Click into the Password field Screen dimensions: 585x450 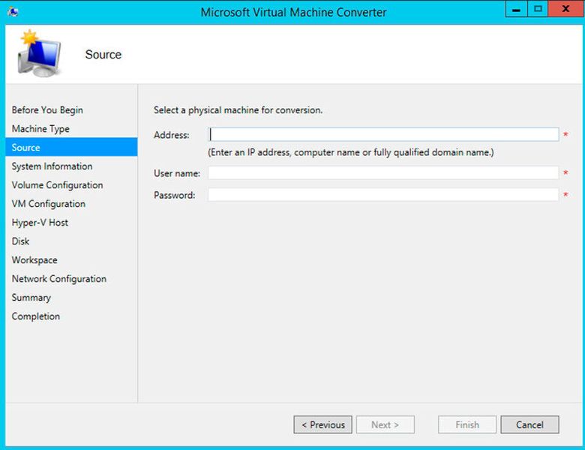(383, 194)
